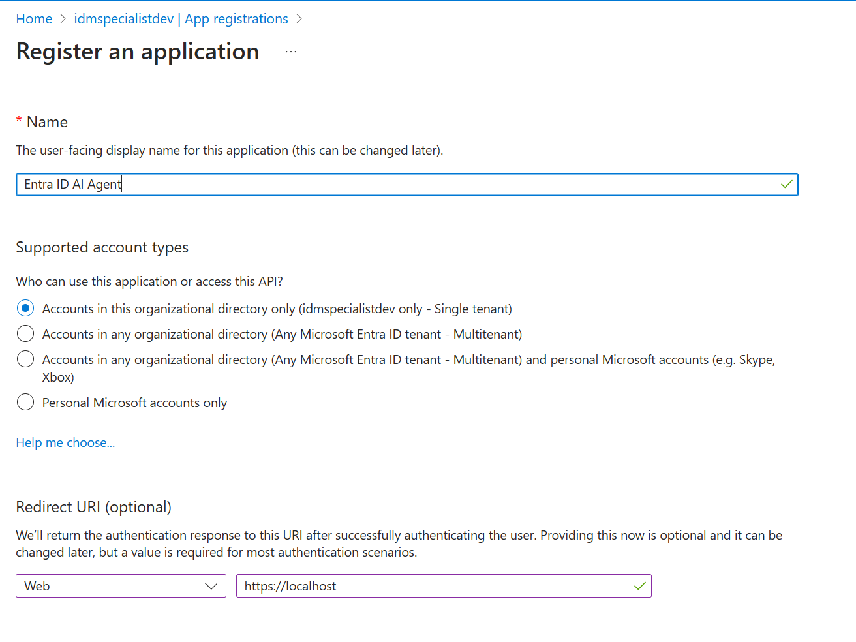Click the Redirect URI (optional) heading

coord(93,507)
